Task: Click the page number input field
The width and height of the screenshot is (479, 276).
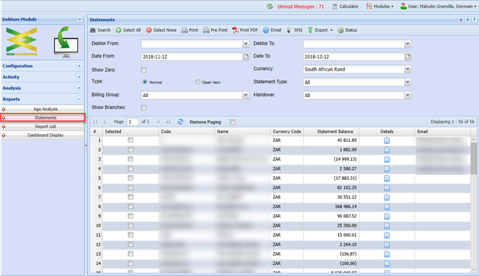Action: coord(132,122)
